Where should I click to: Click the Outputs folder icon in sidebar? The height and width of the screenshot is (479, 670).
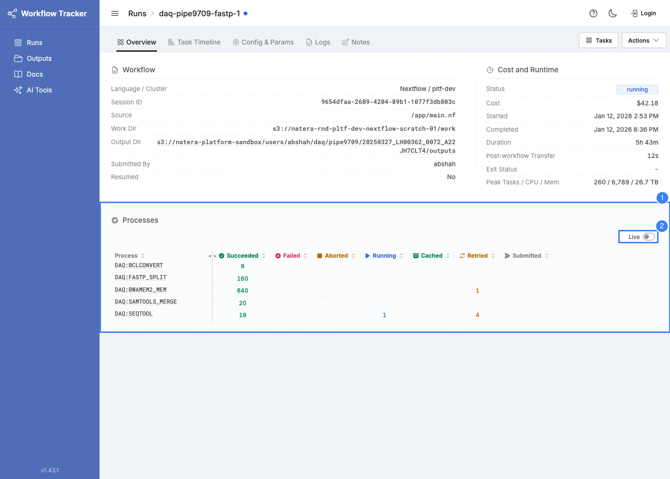pyautogui.click(x=18, y=58)
